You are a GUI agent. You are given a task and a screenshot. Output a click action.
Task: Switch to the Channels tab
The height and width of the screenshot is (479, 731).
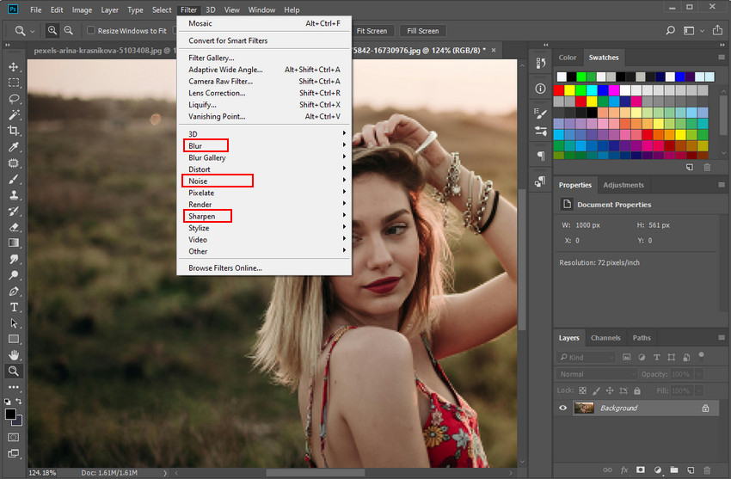tap(605, 338)
